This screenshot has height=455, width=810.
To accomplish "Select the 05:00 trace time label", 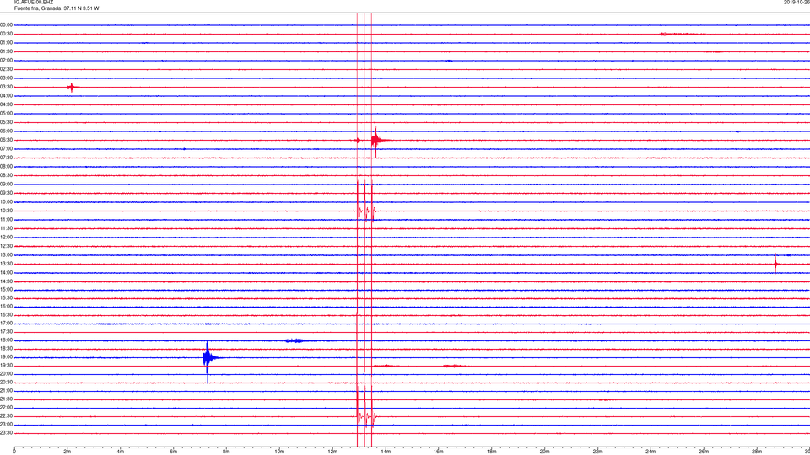I will (6, 114).
